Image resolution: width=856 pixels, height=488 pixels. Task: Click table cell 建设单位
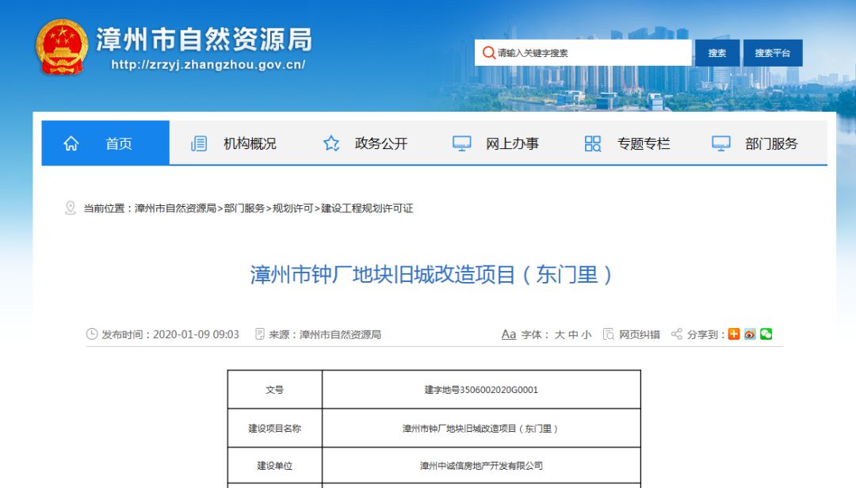[274, 466]
